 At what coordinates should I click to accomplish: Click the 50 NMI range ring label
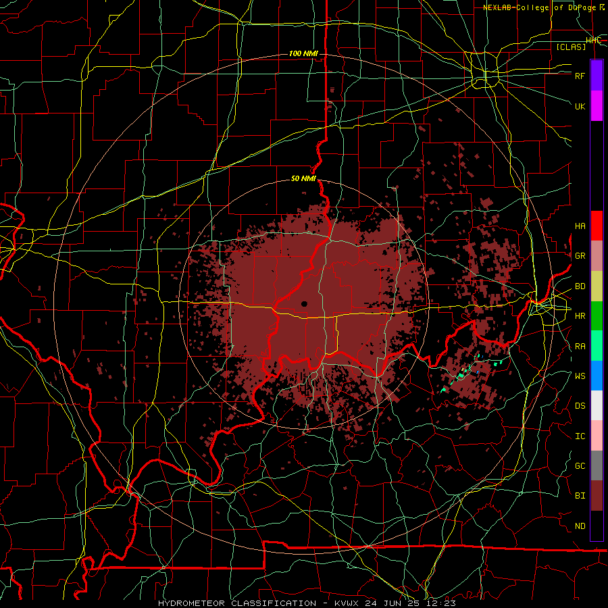[x=303, y=179]
